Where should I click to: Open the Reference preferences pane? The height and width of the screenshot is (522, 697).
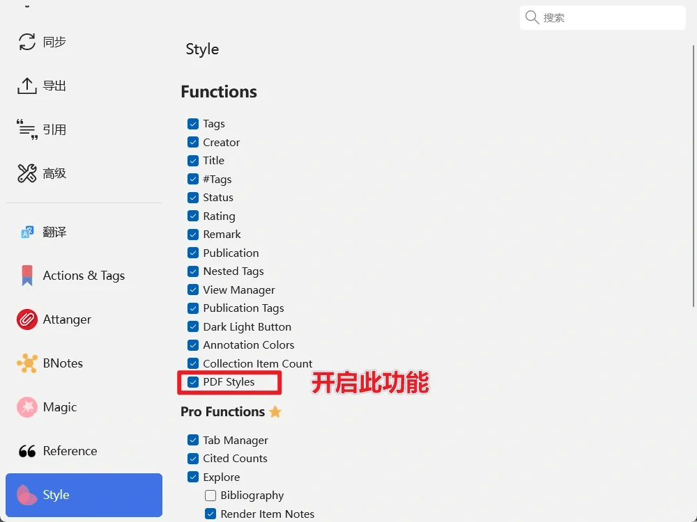[x=70, y=451]
